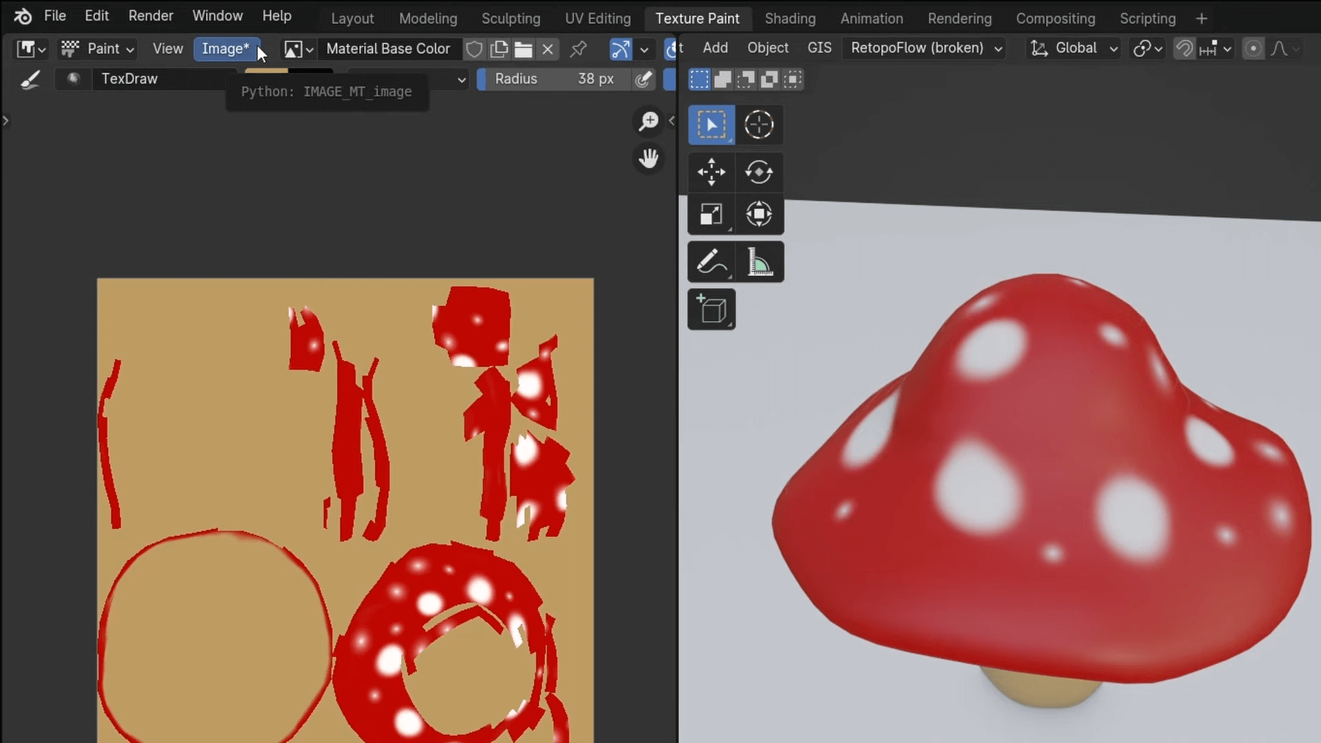Pin the current image with the pin icon

click(x=579, y=49)
